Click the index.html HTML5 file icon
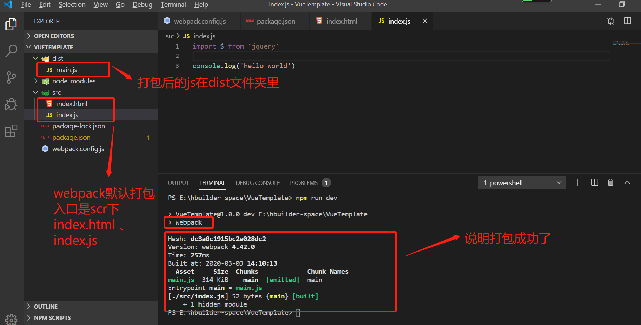641x325 pixels. (x=49, y=104)
